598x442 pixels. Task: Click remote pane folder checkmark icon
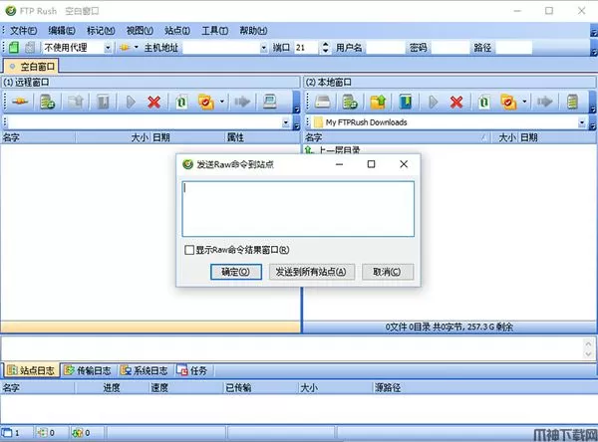pyautogui.click(x=206, y=102)
